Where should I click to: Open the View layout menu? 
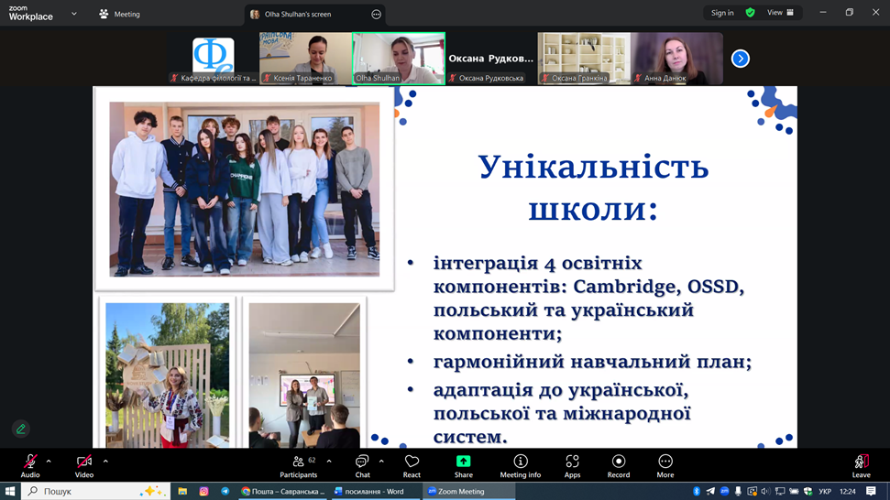coord(781,13)
